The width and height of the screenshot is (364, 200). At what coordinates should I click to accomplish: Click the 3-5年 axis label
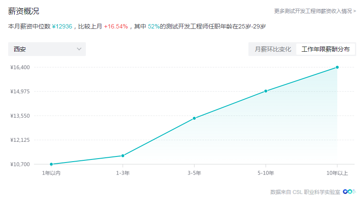coord(195,173)
